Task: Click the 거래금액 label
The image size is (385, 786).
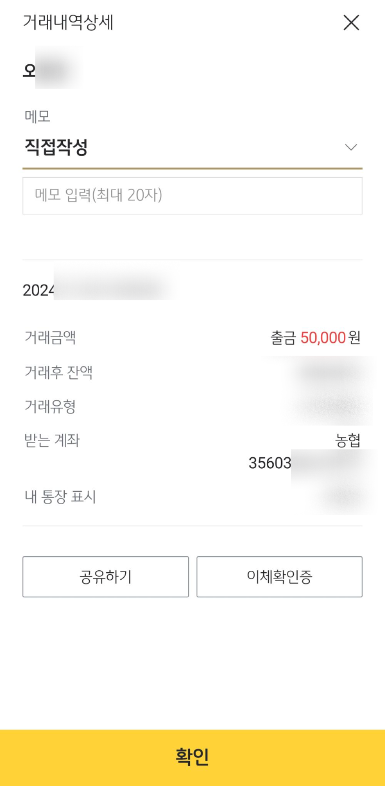Action: pos(50,337)
